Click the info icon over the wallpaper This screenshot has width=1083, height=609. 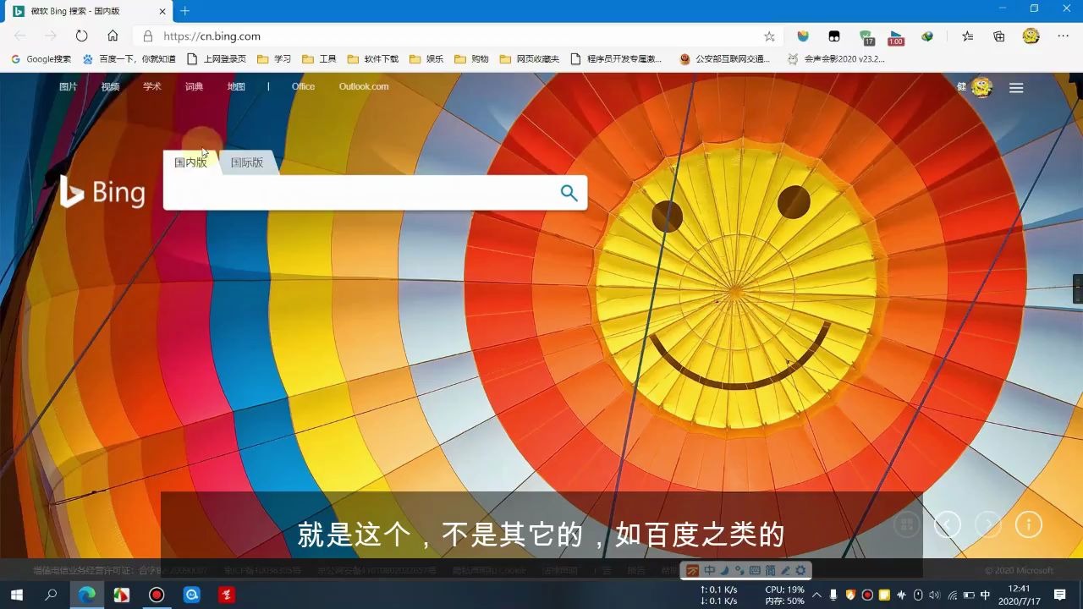click(x=1029, y=524)
